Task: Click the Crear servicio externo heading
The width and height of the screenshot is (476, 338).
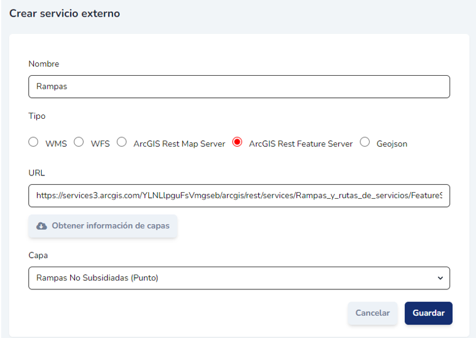Action: tap(65, 13)
